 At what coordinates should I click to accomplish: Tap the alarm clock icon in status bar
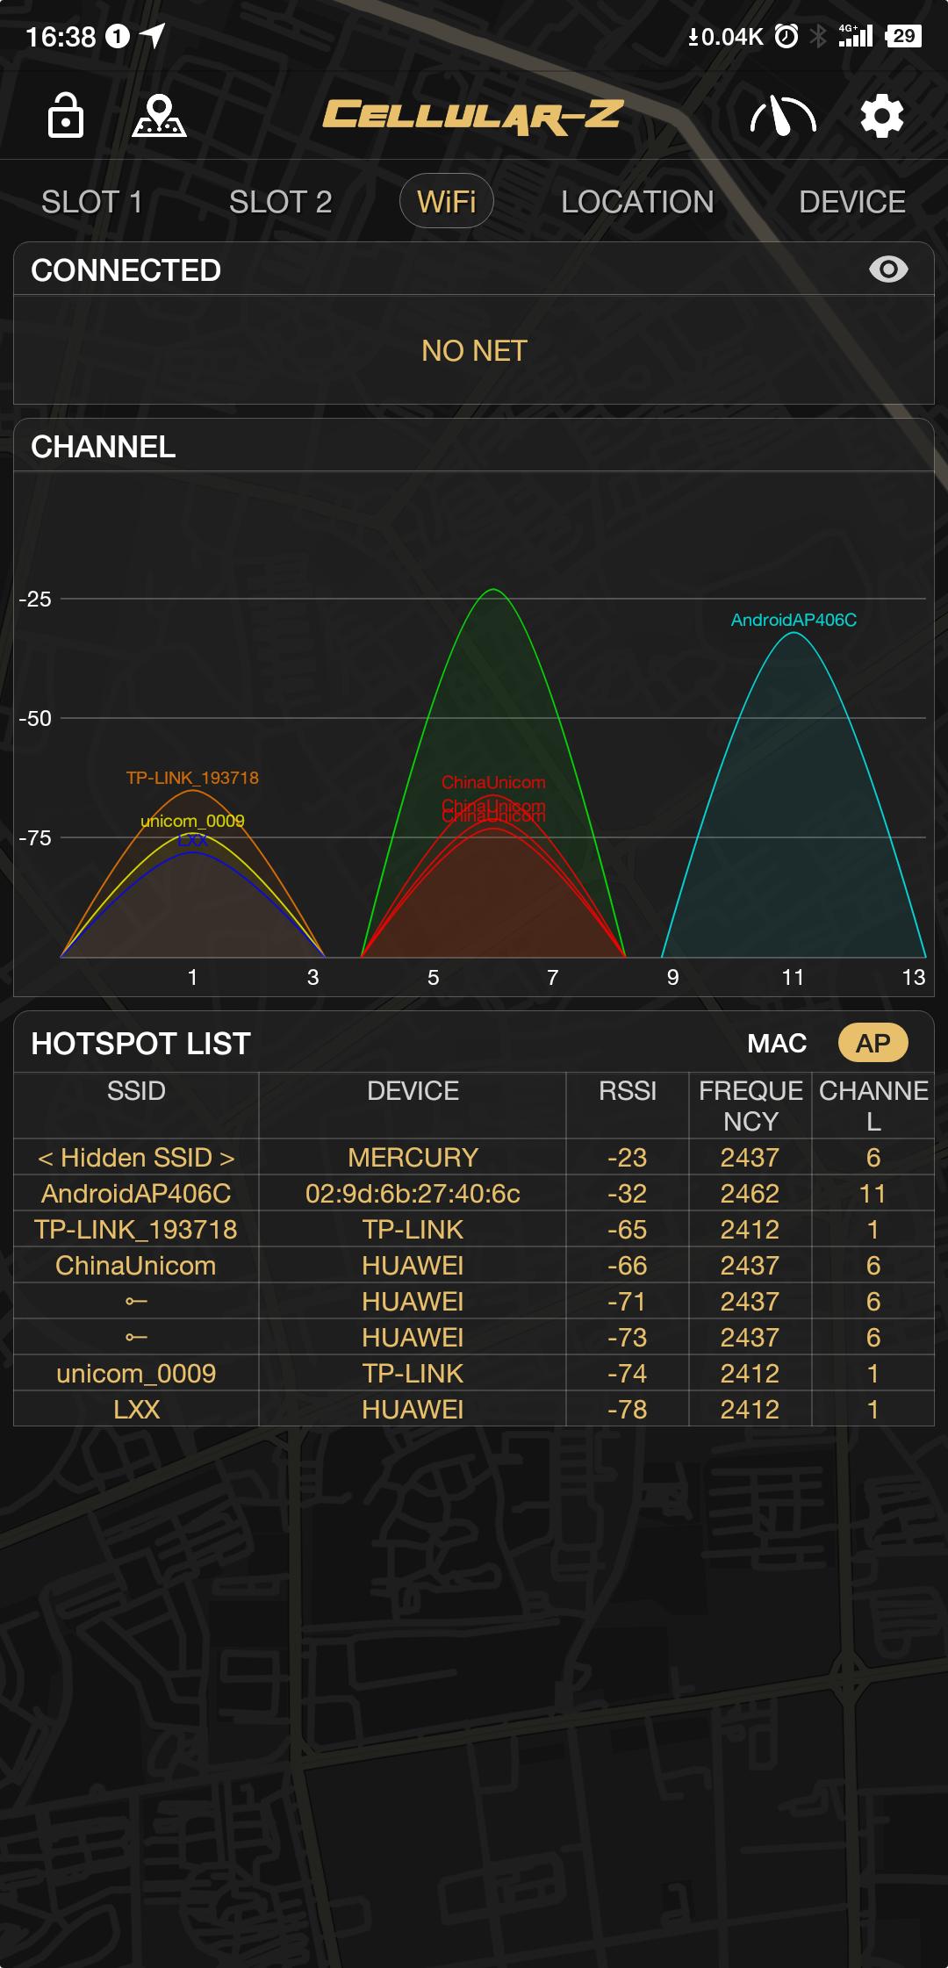(x=786, y=36)
